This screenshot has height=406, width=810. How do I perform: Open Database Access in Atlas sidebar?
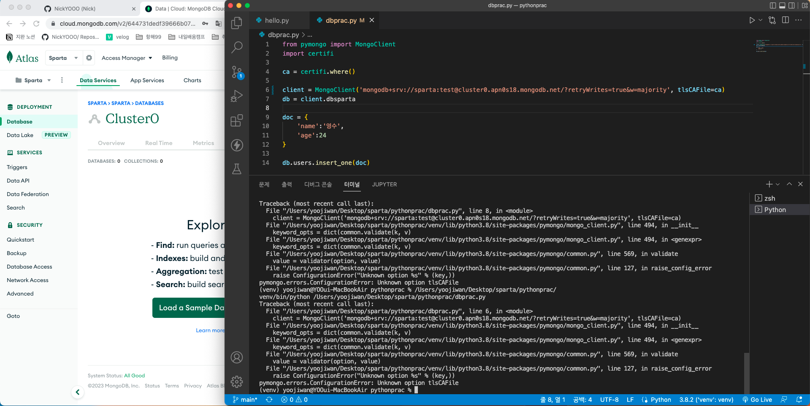tap(30, 266)
